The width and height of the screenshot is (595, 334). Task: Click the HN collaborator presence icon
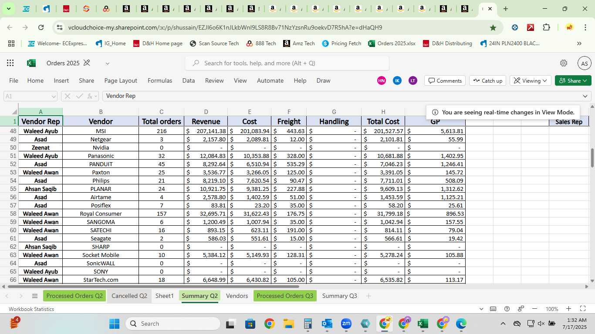[x=382, y=80]
